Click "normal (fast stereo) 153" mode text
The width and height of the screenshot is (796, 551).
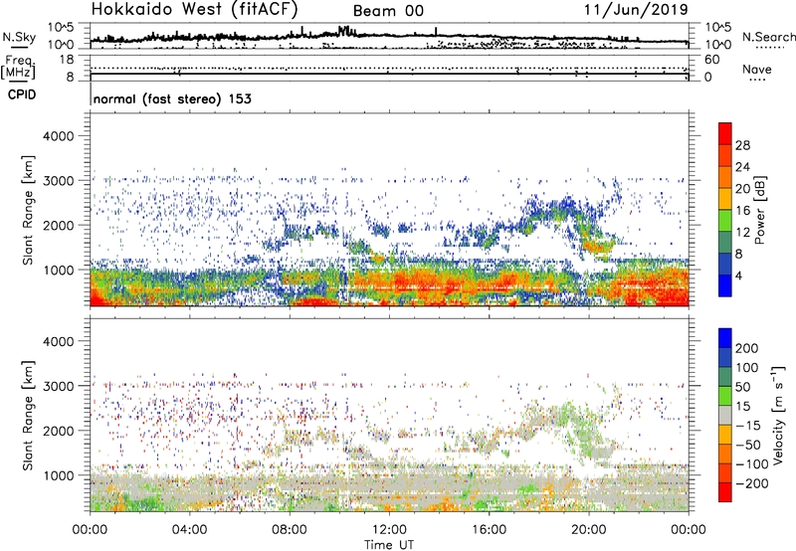tap(172, 98)
